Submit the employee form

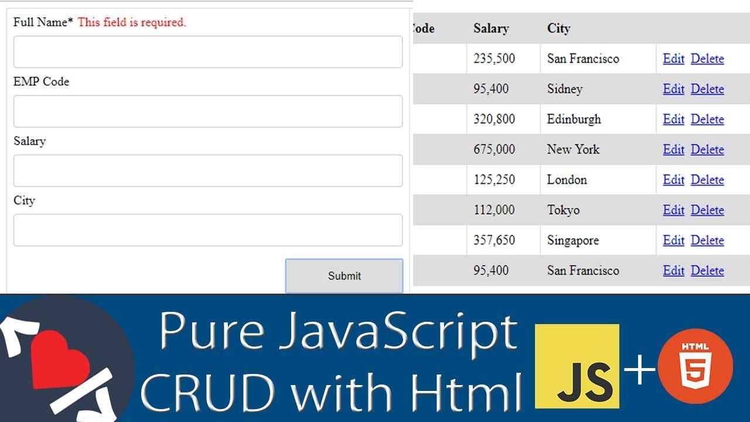tap(344, 275)
